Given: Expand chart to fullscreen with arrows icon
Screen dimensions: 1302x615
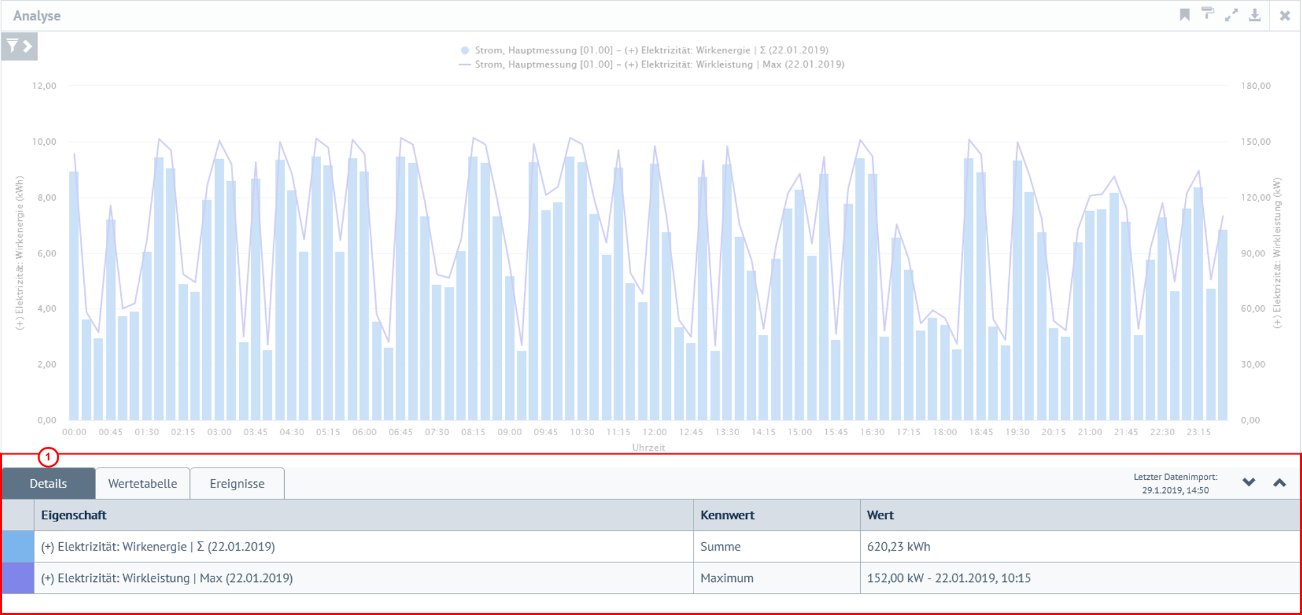Looking at the screenshot, I should point(1231,15).
